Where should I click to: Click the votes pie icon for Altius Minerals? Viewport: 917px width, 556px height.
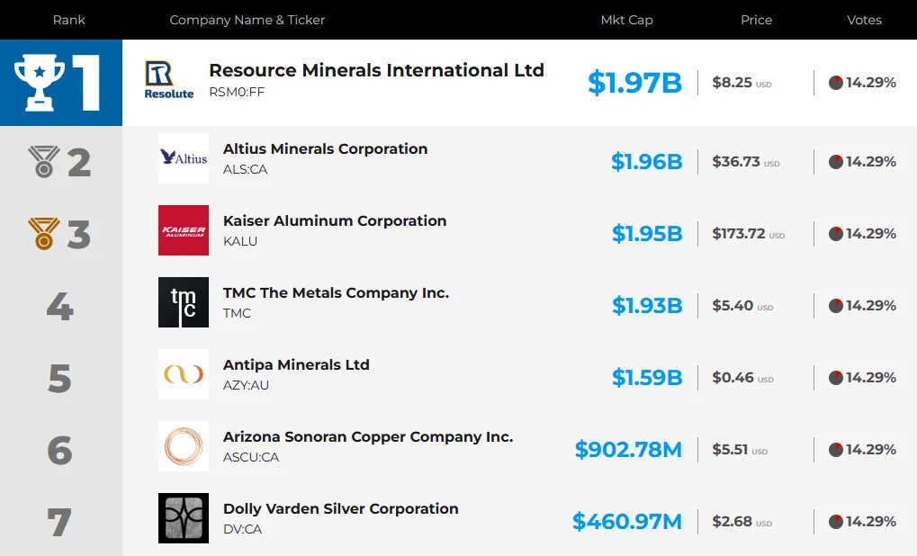click(x=836, y=162)
